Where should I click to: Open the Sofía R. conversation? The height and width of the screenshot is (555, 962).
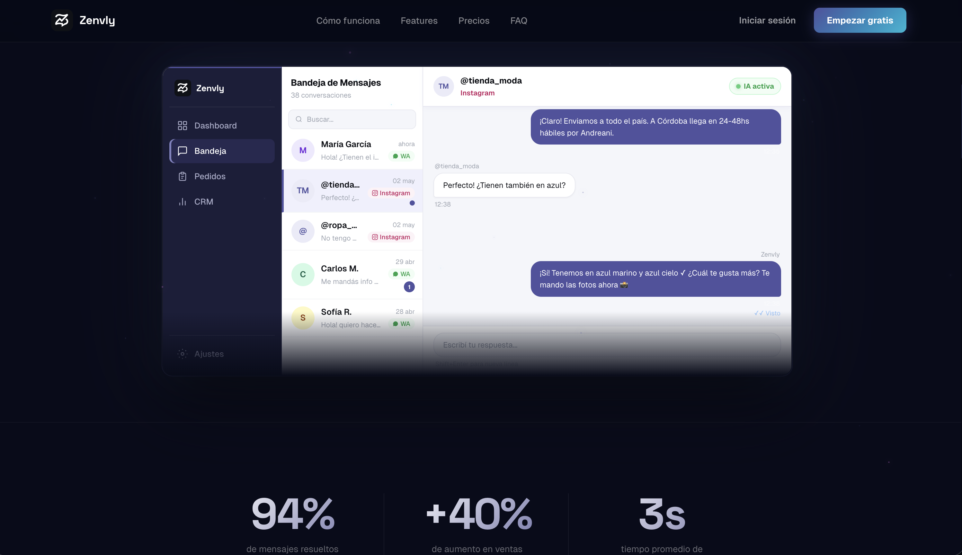click(352, 318)
